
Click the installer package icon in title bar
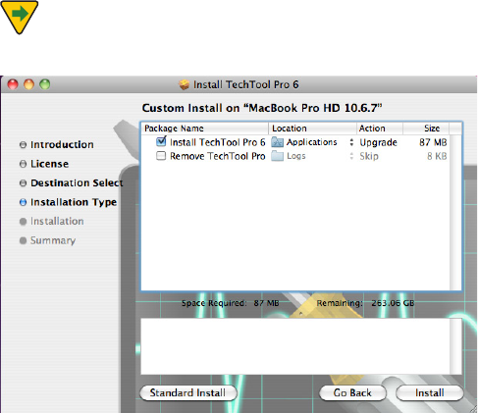[184, 84]
